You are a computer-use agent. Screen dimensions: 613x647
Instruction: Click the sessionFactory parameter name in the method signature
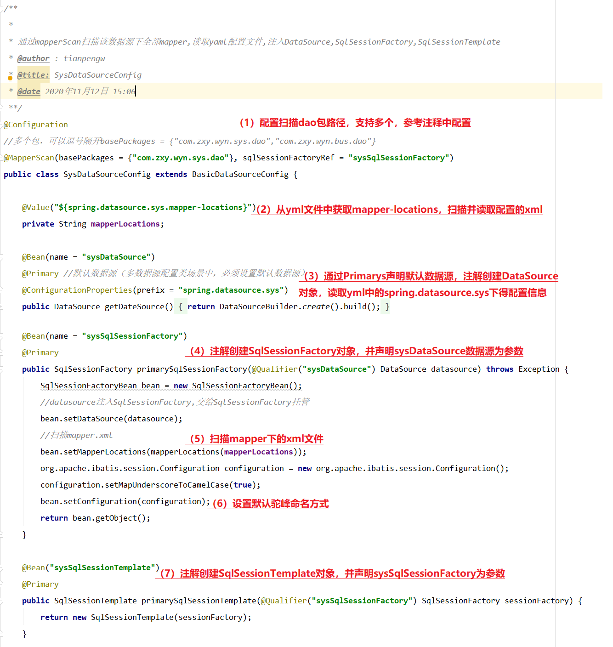tap(537, 601)
